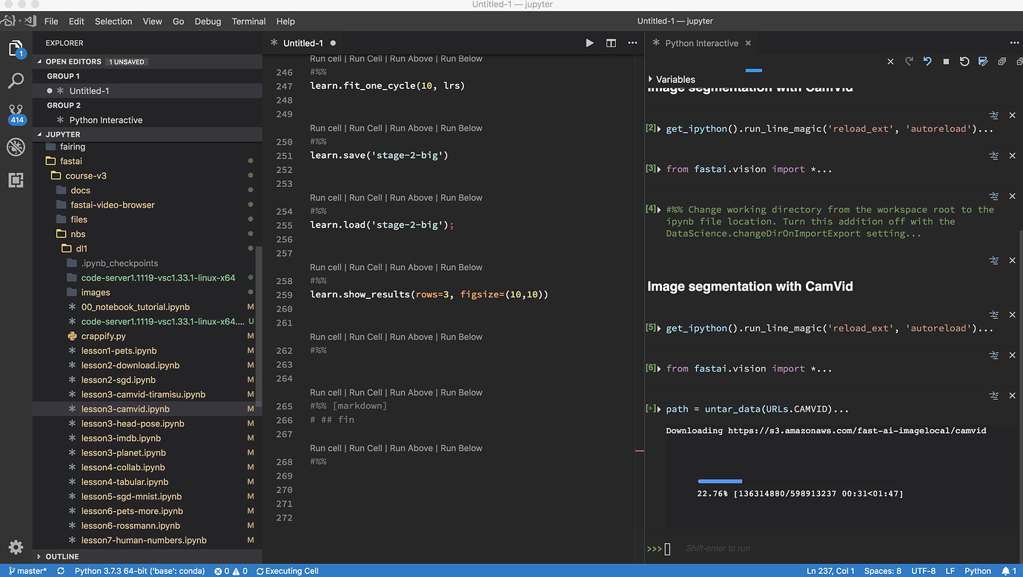
Task: Collapse the dl1 folder
Action: click(76, 248)
